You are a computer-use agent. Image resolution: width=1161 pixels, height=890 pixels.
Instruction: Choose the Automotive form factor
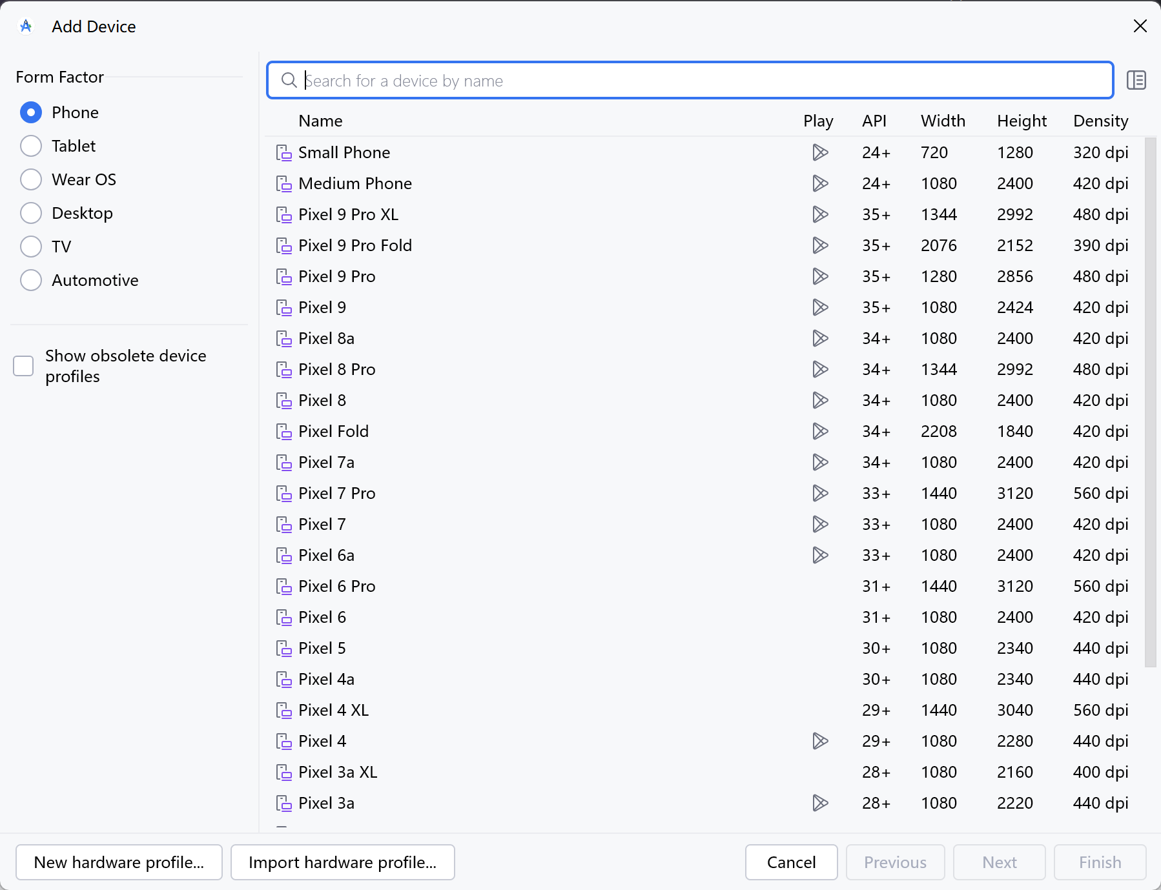pos(31,281)
